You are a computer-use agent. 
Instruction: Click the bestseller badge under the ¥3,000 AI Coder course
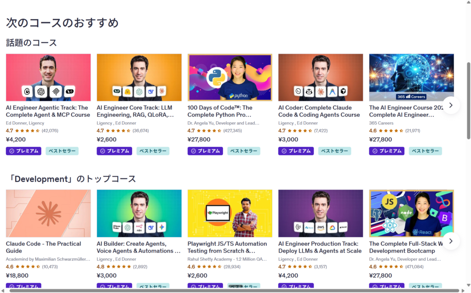coord(334,151)
